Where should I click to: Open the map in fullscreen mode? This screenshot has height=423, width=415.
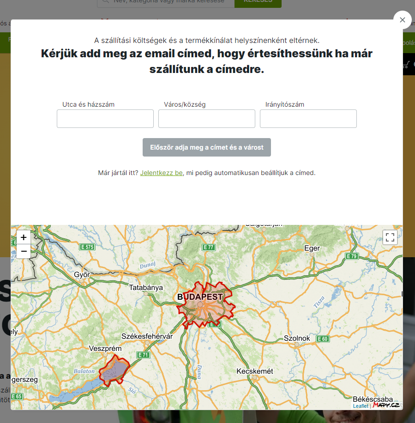[x=390, y=237]
